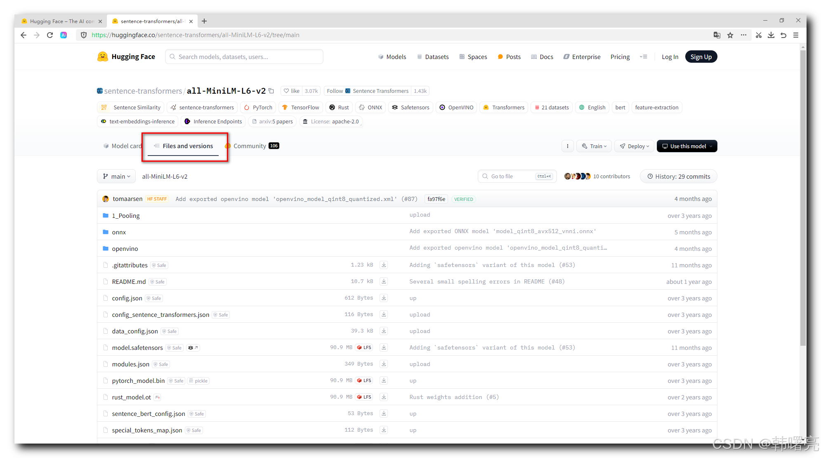Open the onnx folder
This screenshot has height=458, width=821.
pyautogui.click(x=119, y=232)
